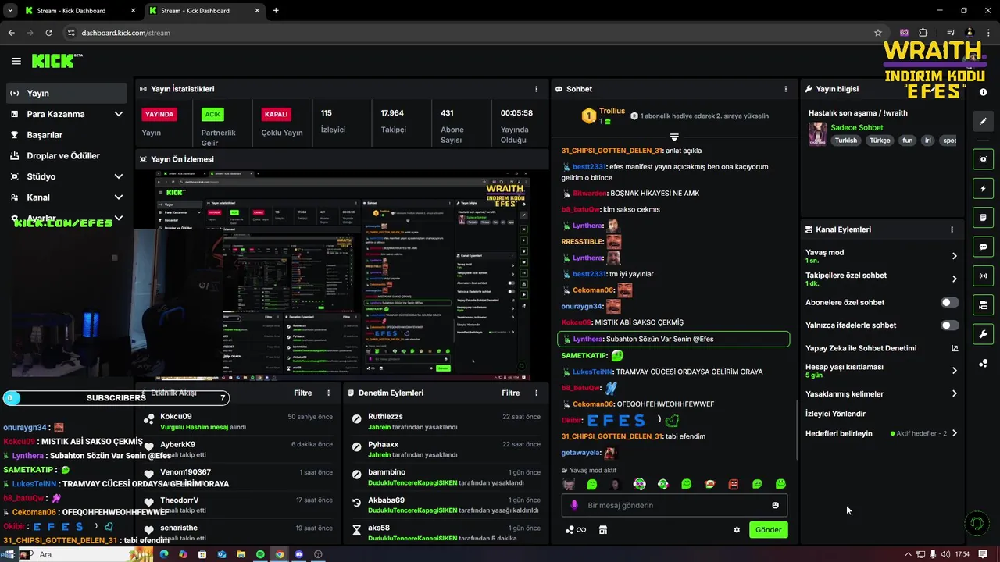The width and height of the screenshot is (1000, 562).
Task: Open Takipçilere özel sohbet chevron
Action: [954, 279]
